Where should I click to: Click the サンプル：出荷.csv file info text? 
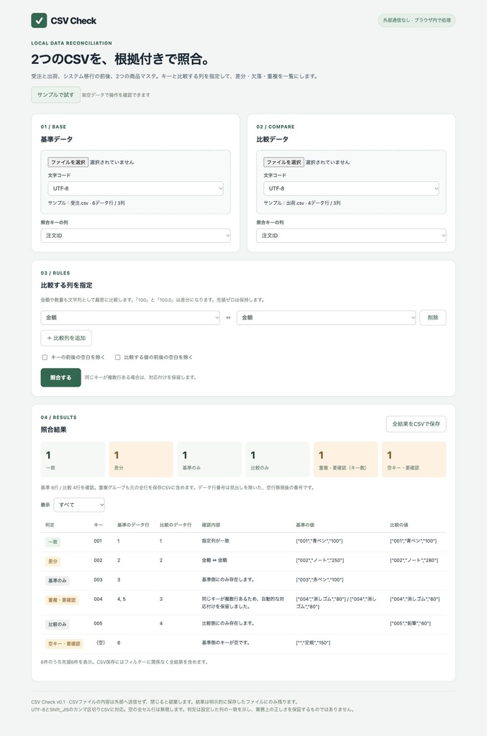click(x=302, y=203)
